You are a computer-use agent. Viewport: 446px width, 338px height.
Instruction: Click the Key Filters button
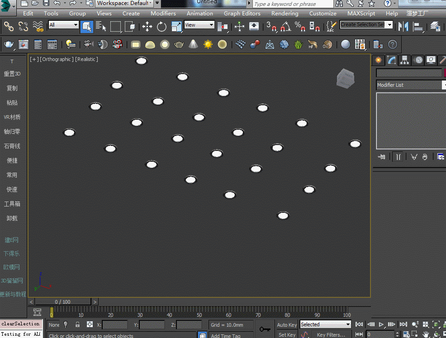coord(331,335)
